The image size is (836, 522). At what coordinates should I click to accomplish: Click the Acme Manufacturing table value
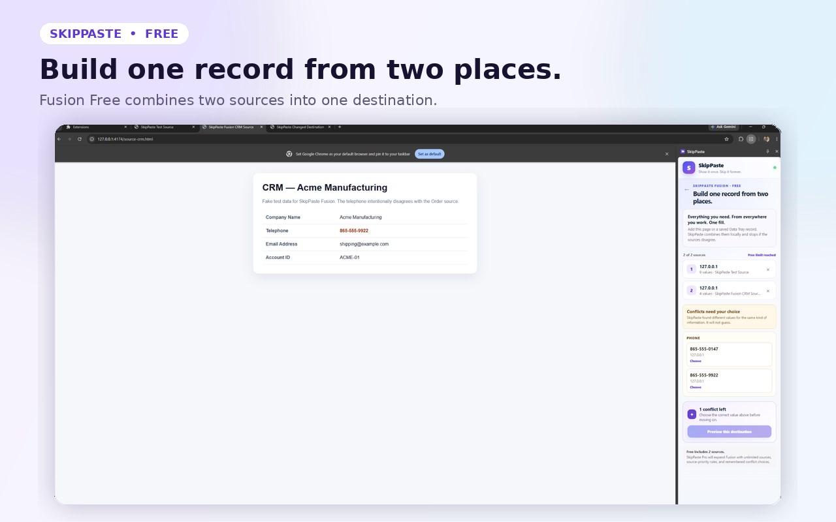tap(361, 217)
